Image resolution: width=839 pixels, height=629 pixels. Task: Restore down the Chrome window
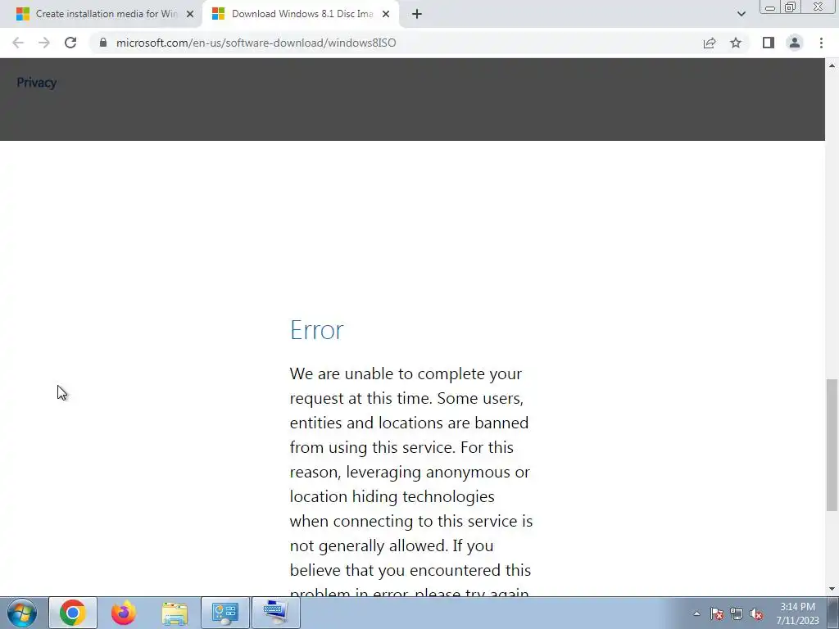791,7
